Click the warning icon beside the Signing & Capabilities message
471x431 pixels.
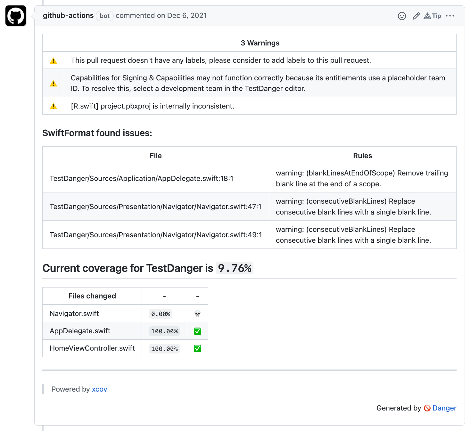coord(54,84)
